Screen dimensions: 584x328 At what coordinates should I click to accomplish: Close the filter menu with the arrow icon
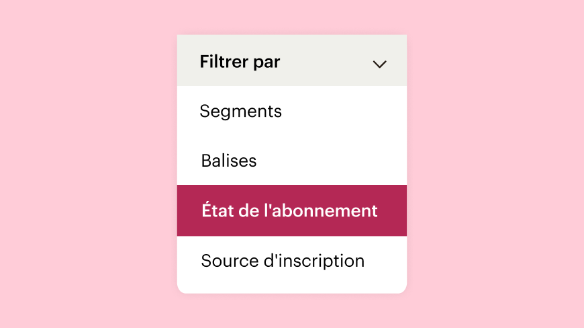click(x=379, y=64)
